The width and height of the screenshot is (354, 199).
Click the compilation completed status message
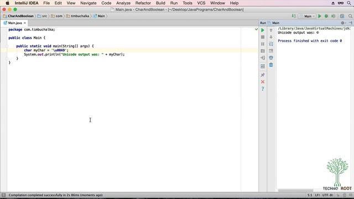[x=55, y=195]
